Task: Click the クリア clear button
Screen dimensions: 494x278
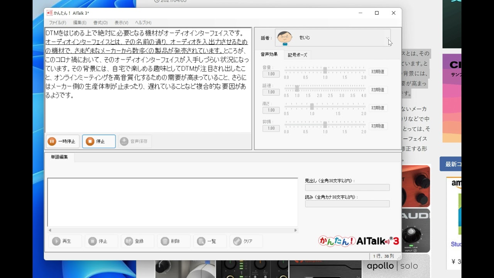Action: point(246,241)
